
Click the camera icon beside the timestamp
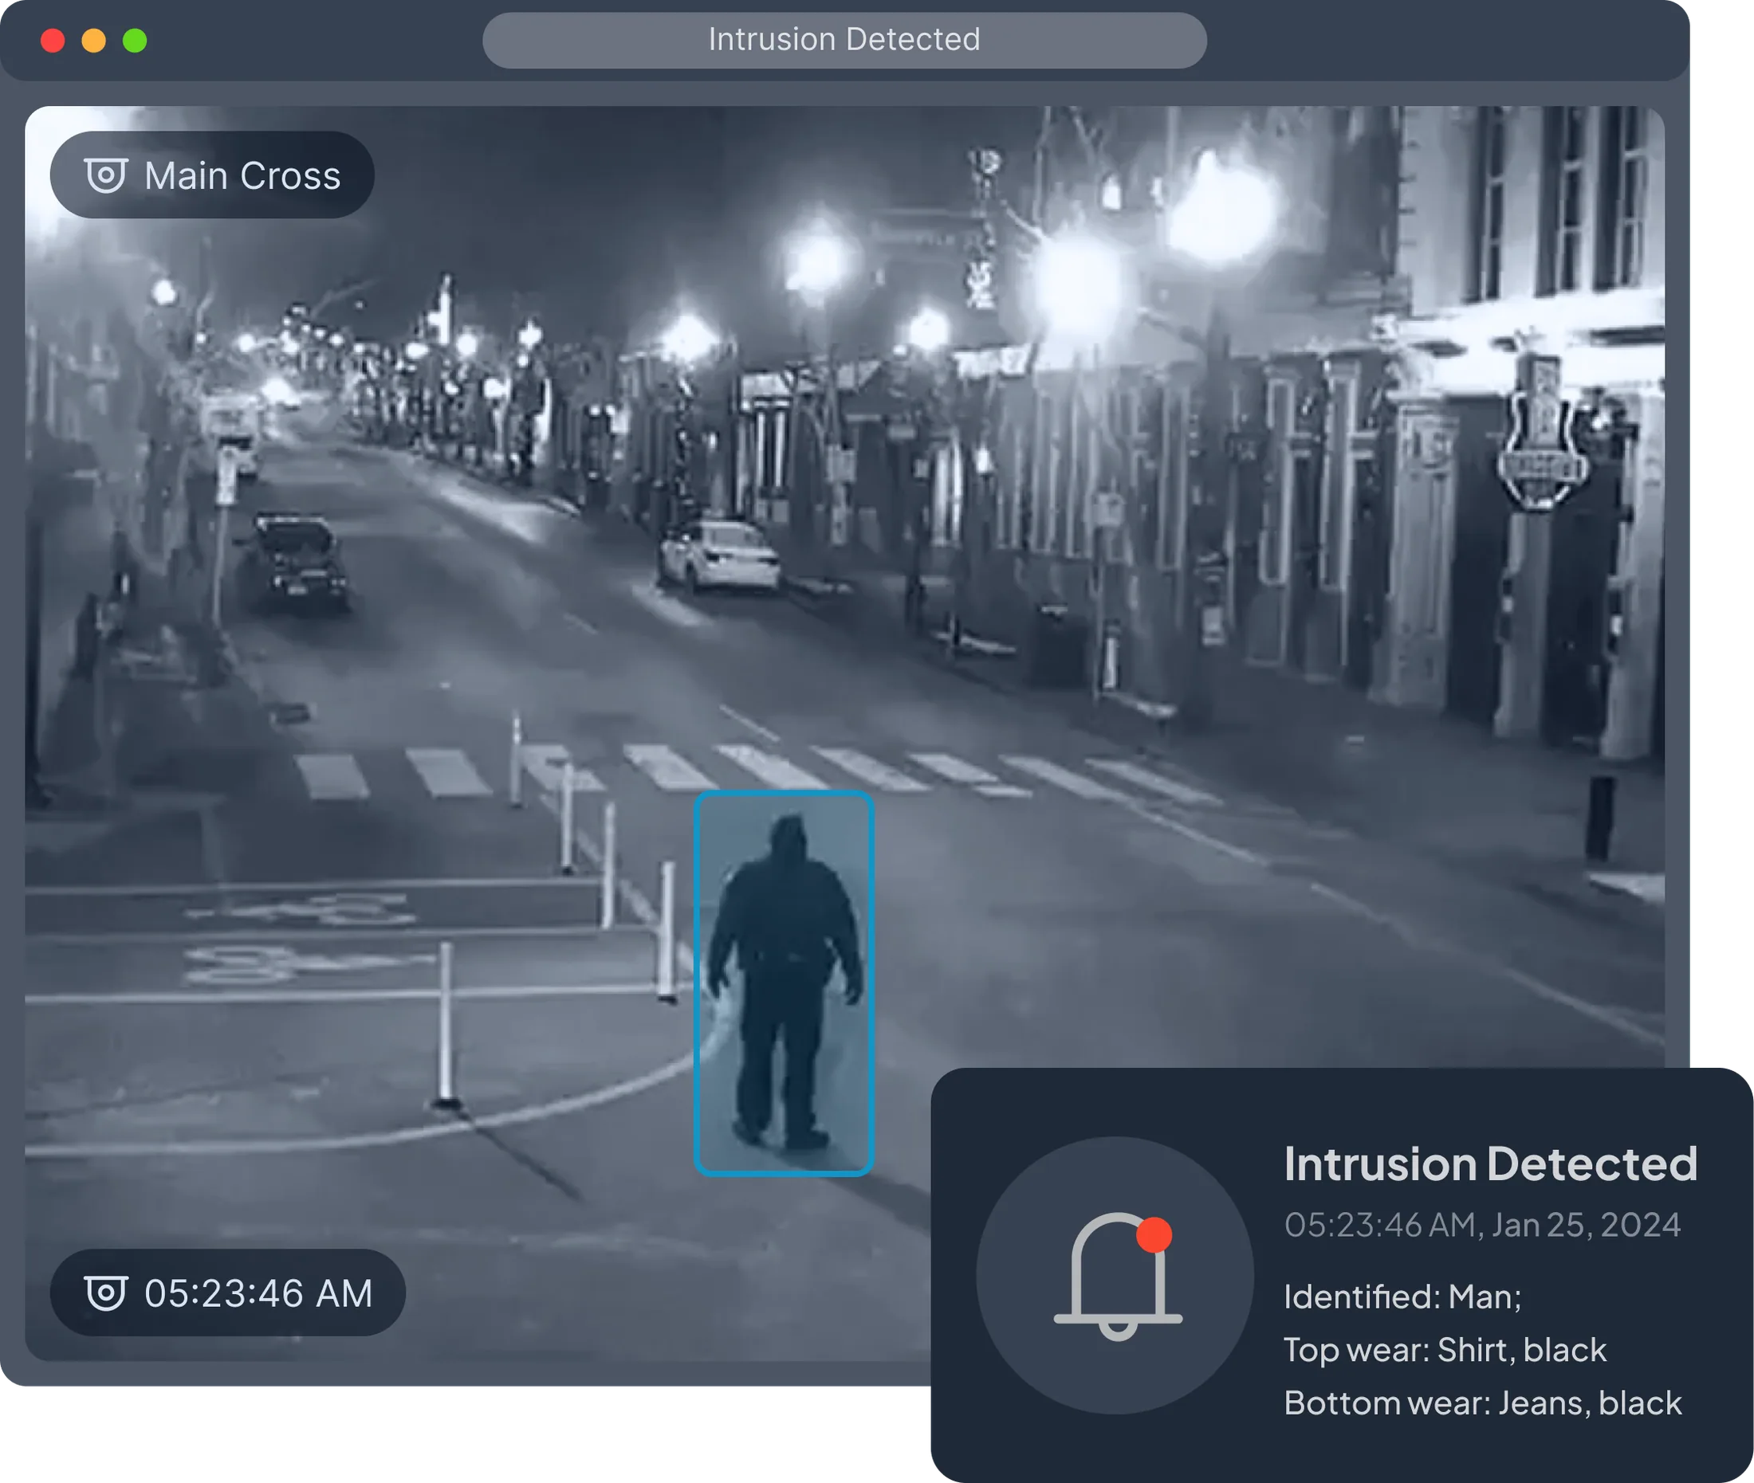tap(106, 1293)
